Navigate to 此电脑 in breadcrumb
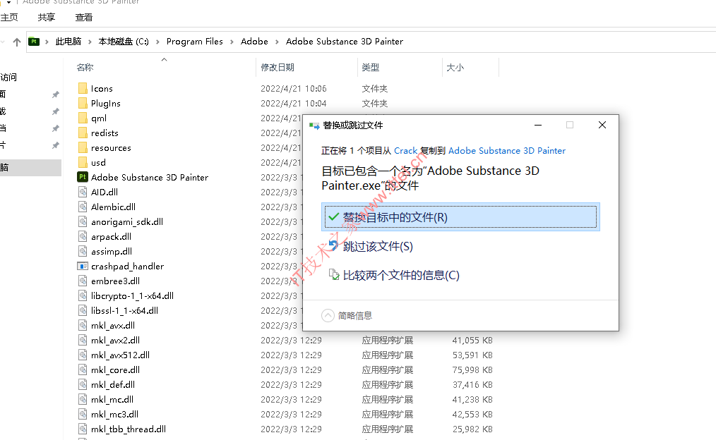This screenshot has width=716, height=440. [68, 42]
